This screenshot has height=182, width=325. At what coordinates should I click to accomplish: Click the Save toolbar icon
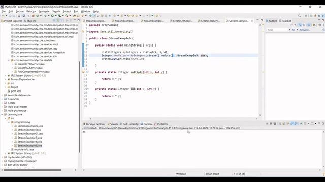[10, 16]
